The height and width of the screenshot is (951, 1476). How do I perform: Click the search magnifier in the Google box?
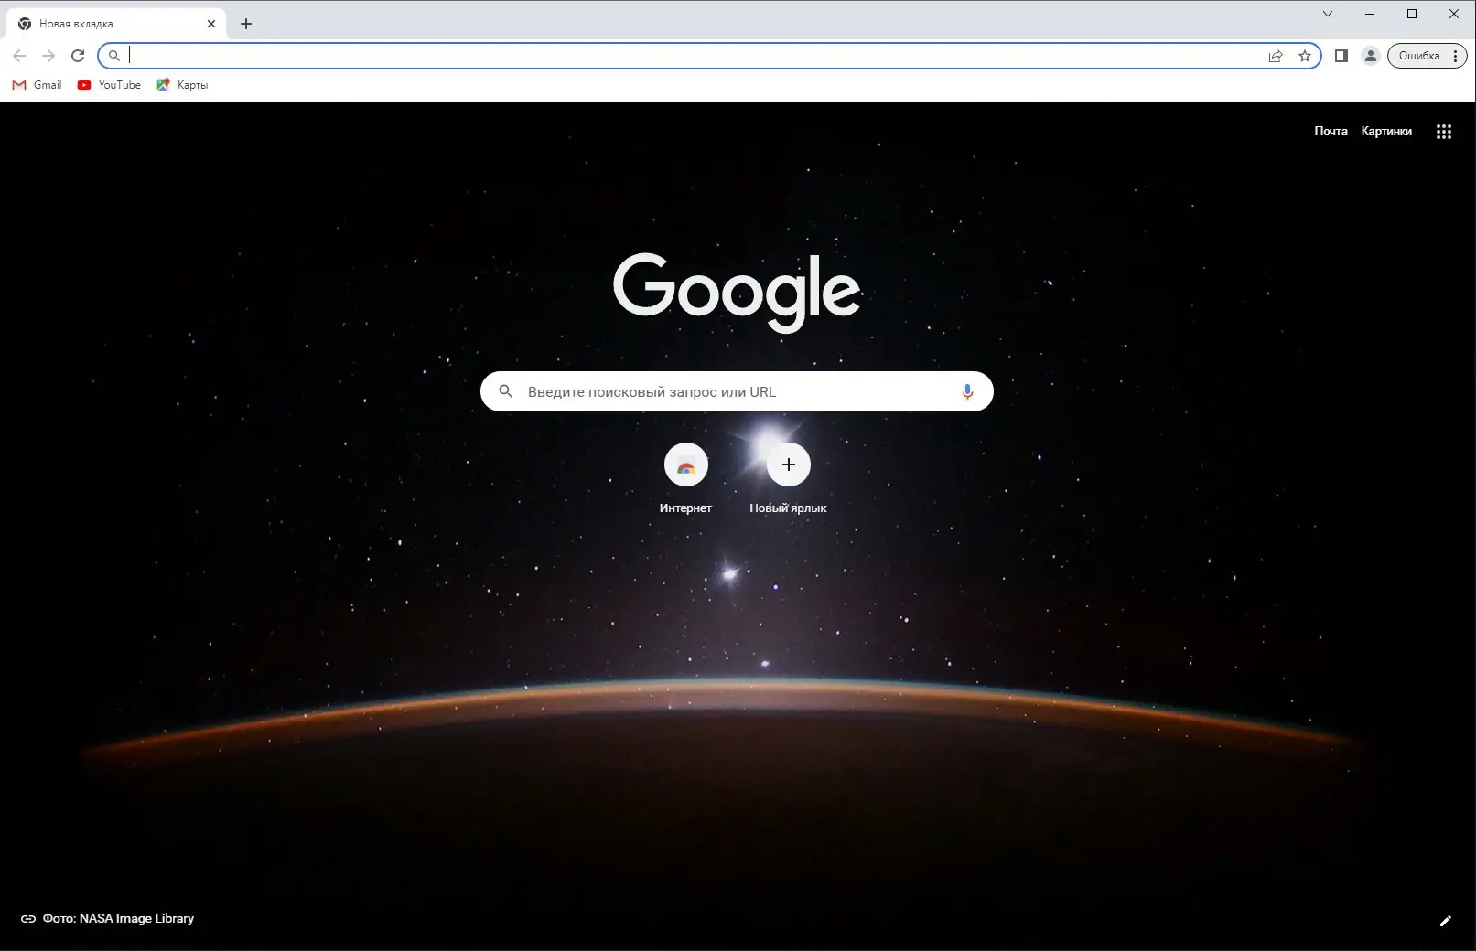(506, 391)
